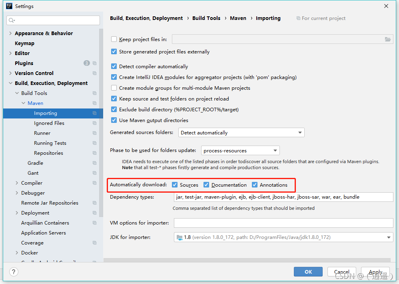Expand the Debugger node
399x284 pixels.
[17, 193]
